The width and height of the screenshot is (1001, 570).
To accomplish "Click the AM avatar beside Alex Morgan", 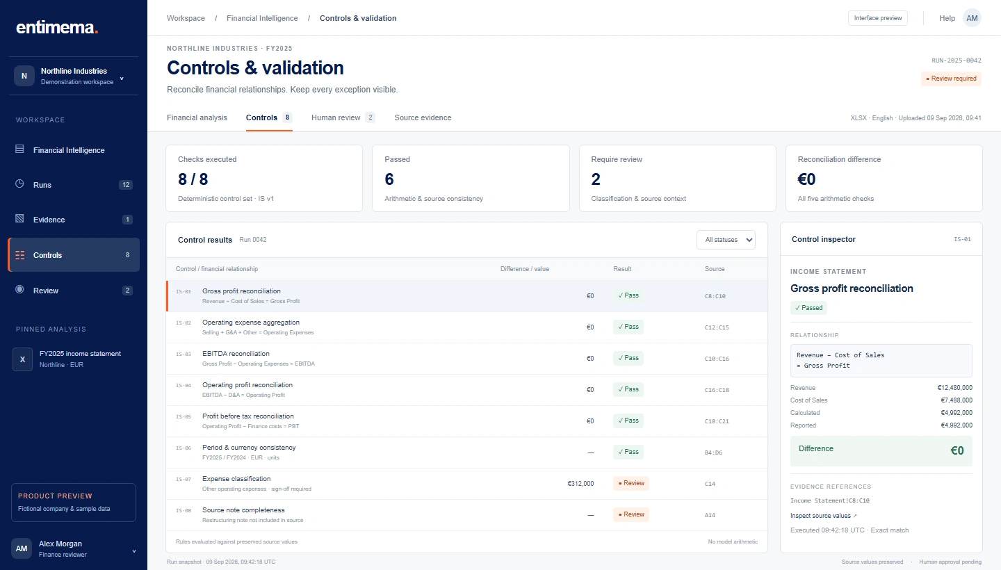I will [22, 548].
